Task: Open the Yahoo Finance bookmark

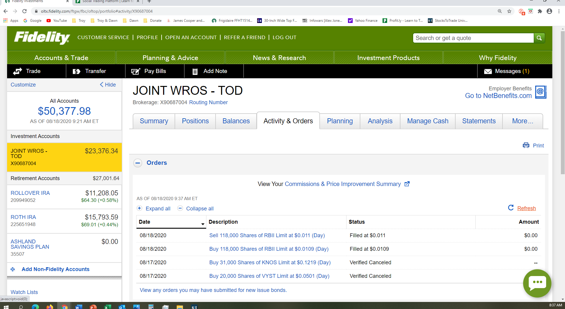Action: click(x=363, y=21)
